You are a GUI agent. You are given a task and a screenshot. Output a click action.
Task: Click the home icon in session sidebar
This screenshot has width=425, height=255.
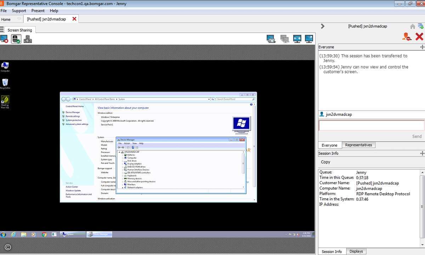click(413, 27)
